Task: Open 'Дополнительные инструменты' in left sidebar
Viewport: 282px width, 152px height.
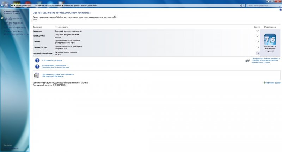Action: coord(16,34)
